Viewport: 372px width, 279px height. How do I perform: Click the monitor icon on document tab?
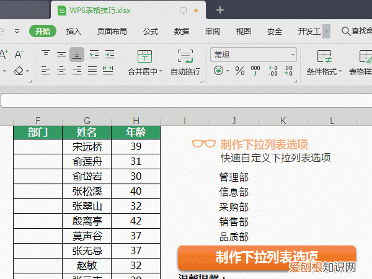pos(183,11)
